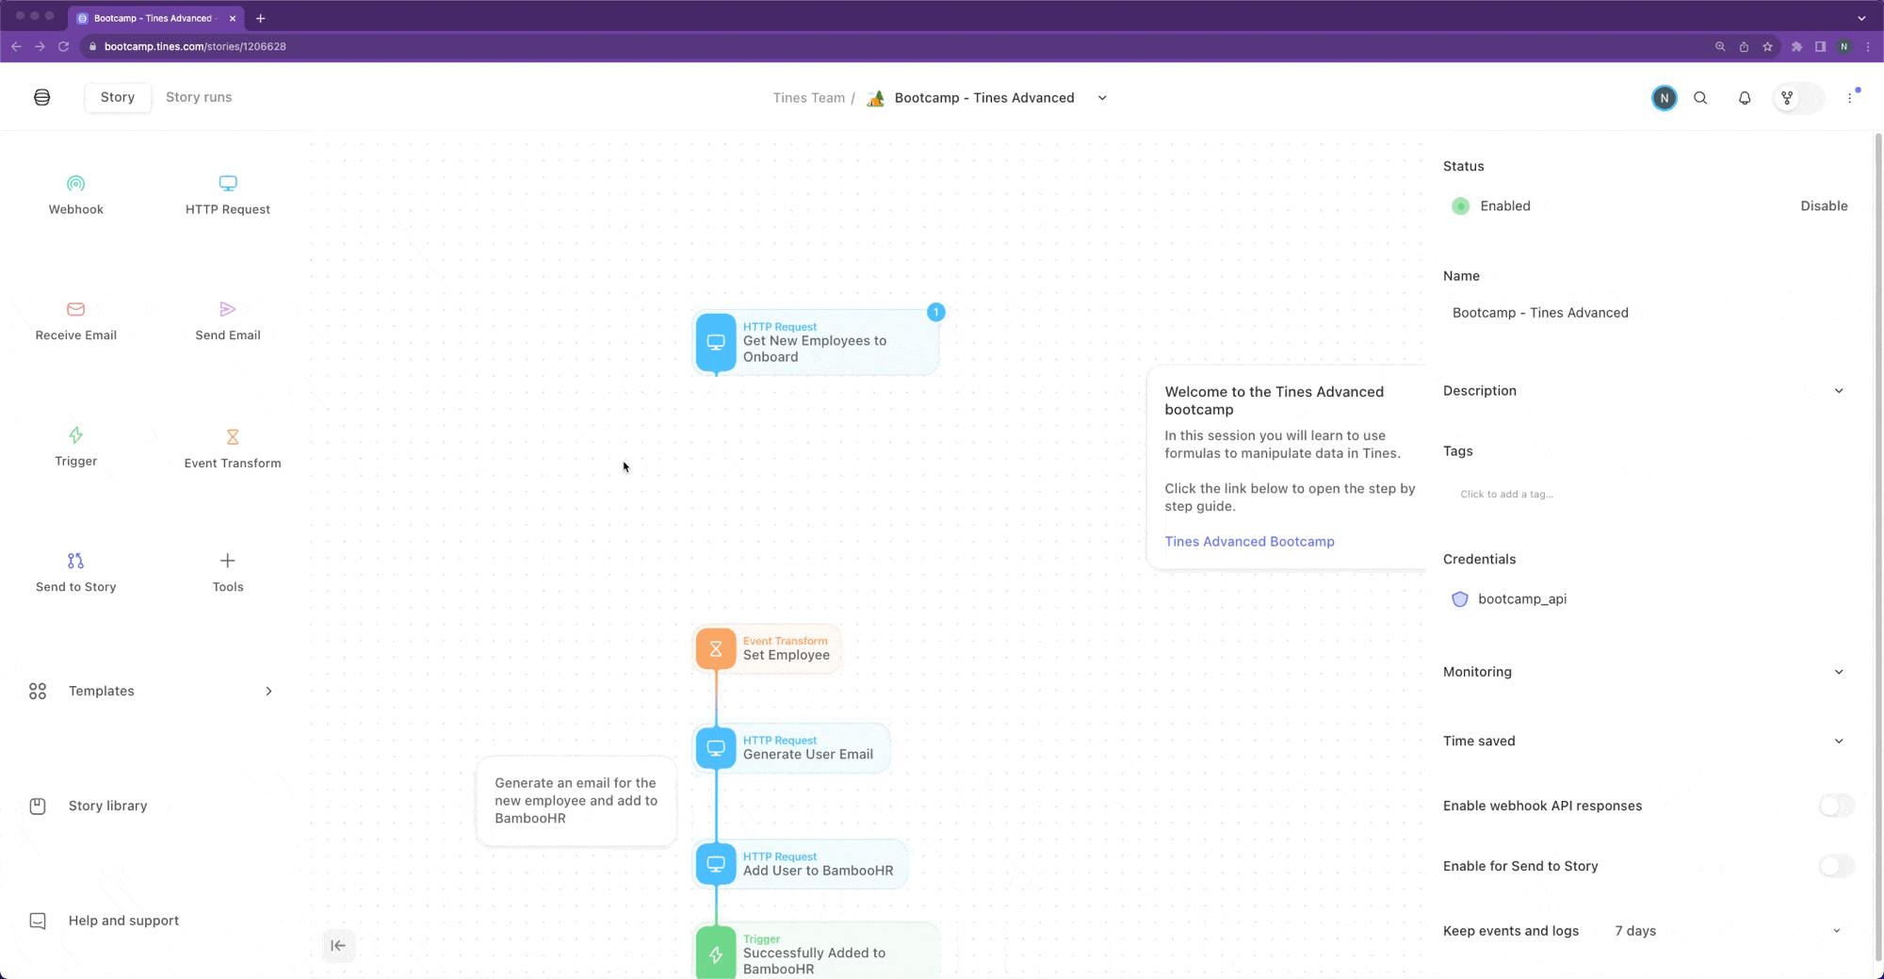Select the Webhook action icon
Image resolution: width=1884 pixels, height=979 pixels.
pyautogui.click(x=76, y=183)
